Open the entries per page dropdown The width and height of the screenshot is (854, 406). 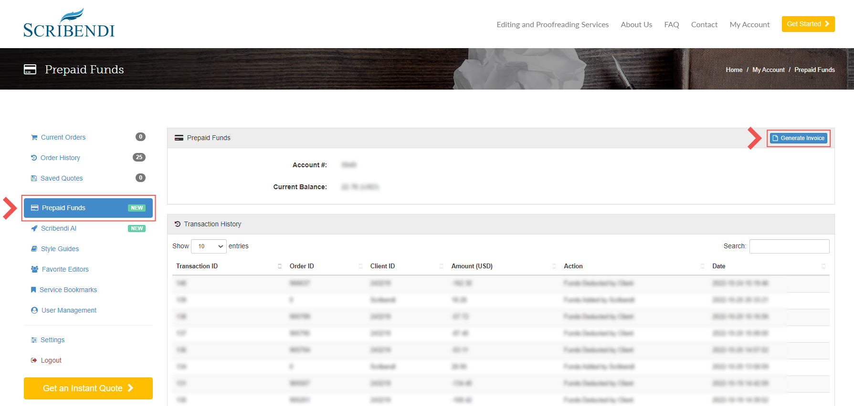[209, 246]
